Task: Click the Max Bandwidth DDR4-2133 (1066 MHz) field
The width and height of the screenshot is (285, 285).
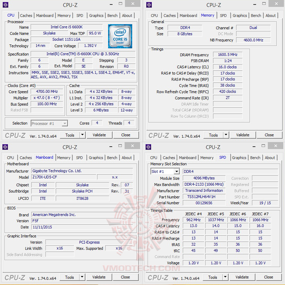Action: point(204,184)
